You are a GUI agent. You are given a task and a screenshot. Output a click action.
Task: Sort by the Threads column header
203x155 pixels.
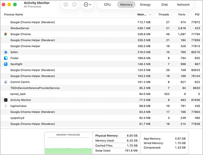pos(164,14)
